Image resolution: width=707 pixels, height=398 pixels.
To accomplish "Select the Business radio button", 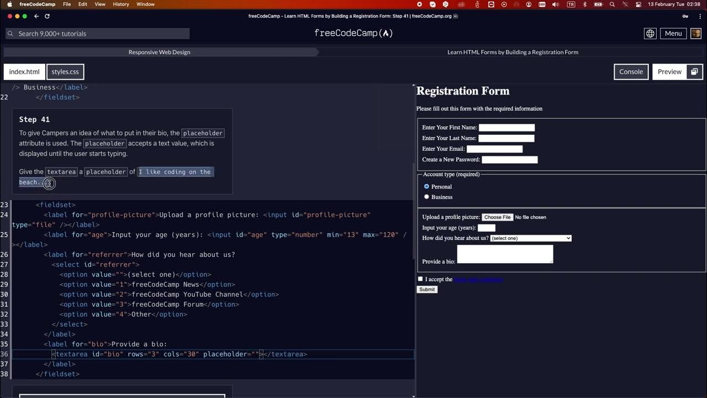I will [426, 197].
